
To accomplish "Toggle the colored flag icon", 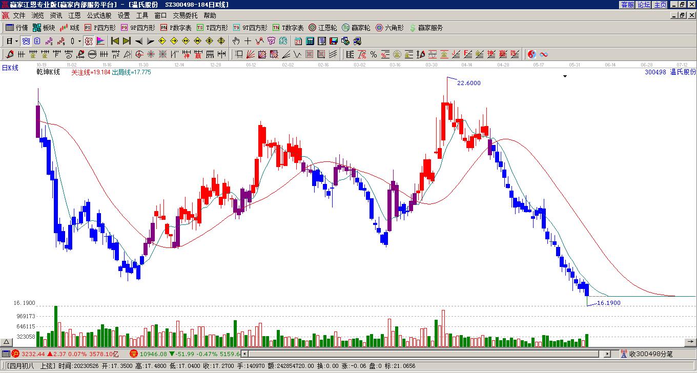I will coord(100,41).
